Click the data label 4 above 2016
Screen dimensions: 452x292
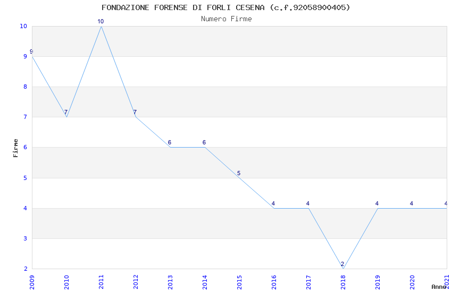273,204
